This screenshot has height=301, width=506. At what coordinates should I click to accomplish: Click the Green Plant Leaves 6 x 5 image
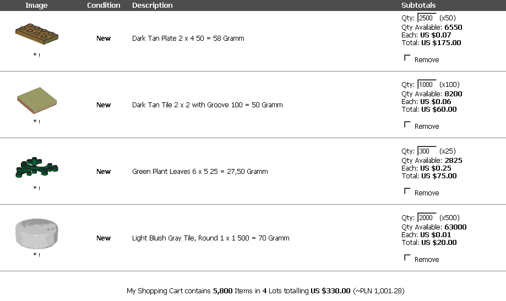point(36,167)
